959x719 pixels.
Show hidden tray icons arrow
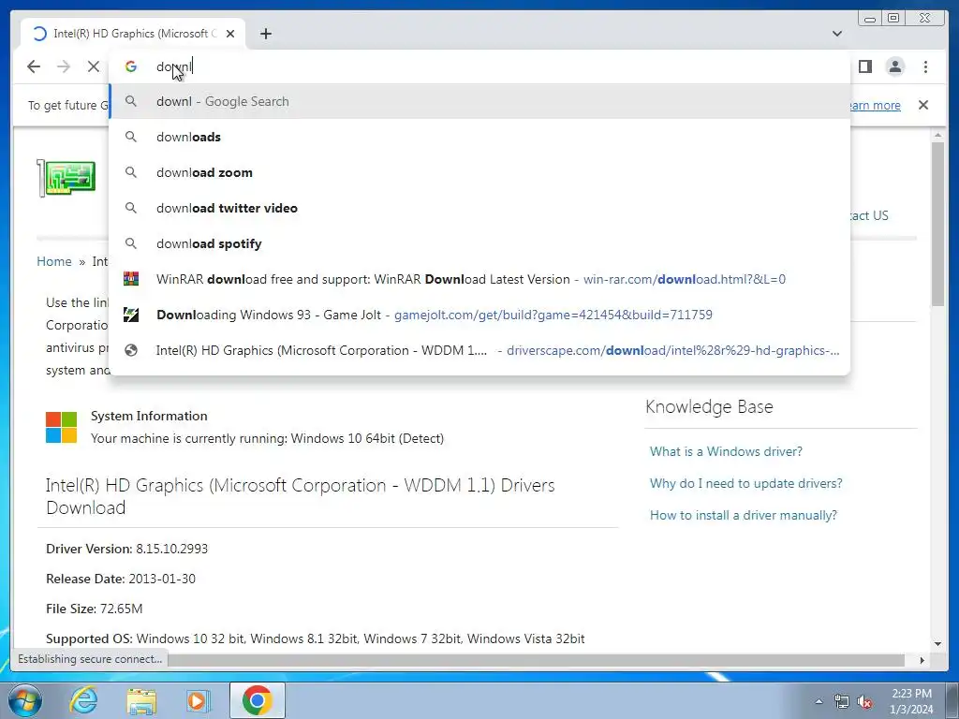click(x=819, y=702)
